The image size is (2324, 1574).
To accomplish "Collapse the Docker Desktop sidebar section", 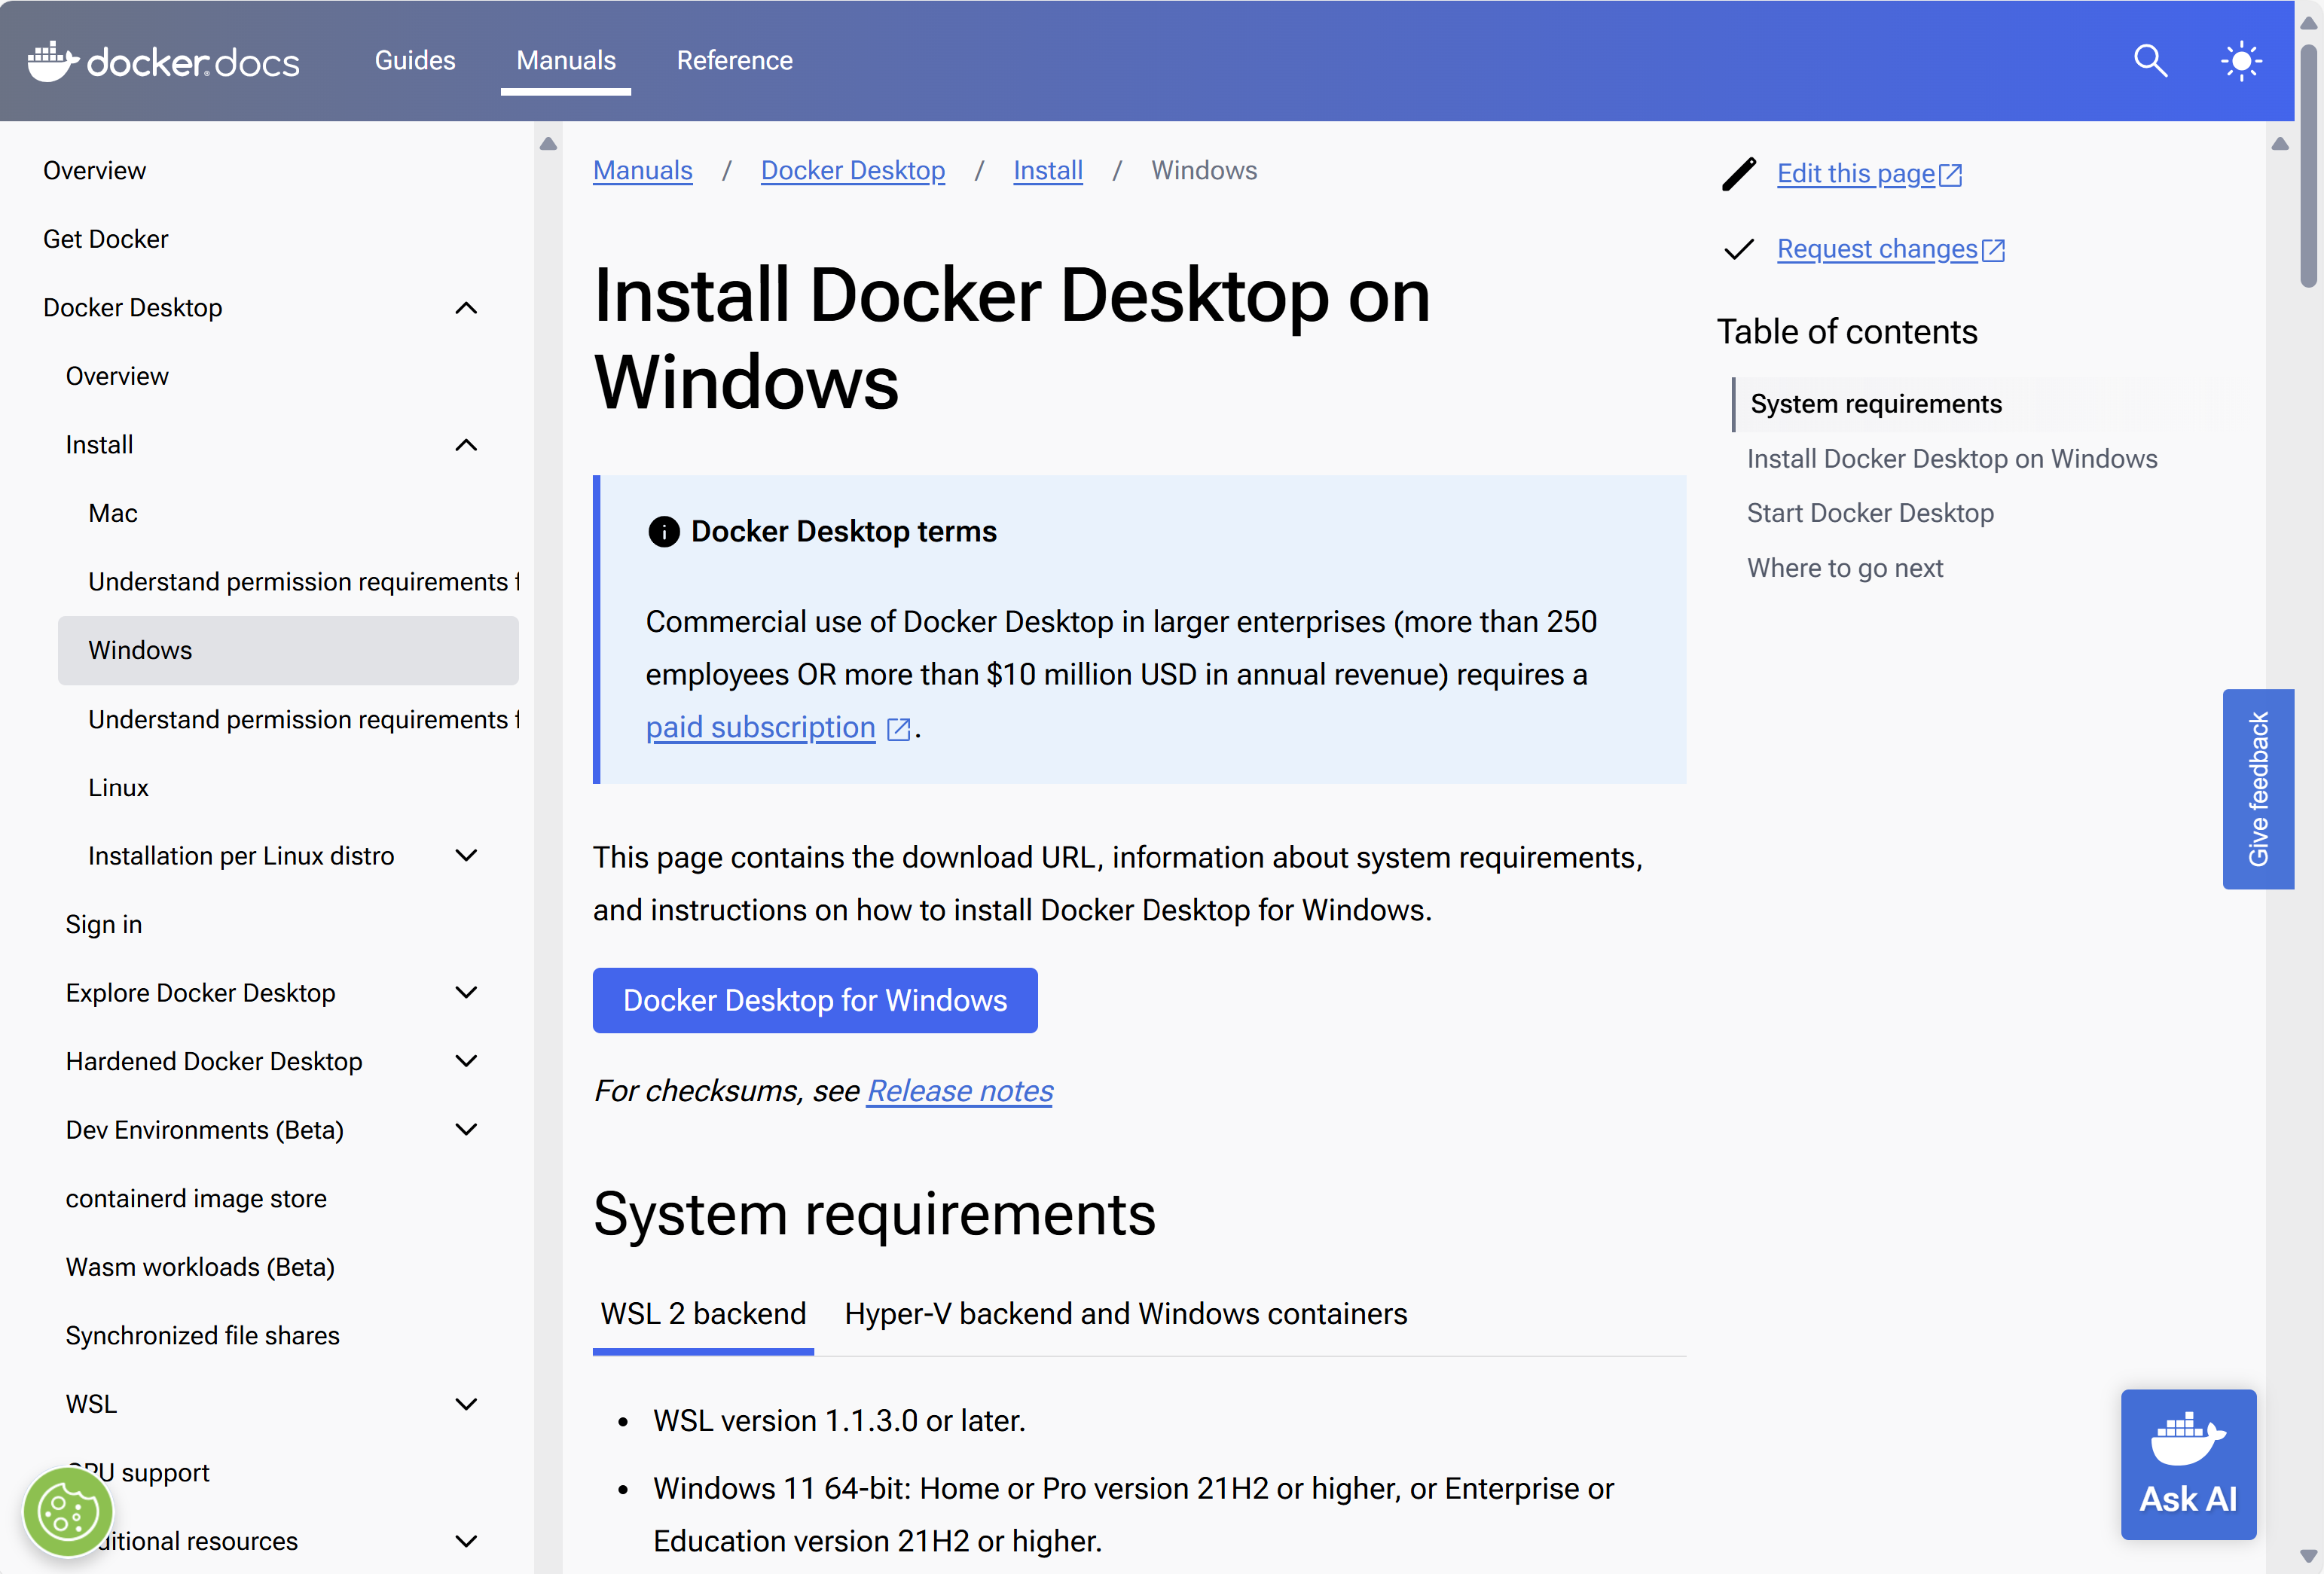I will [x=466, y=308].
